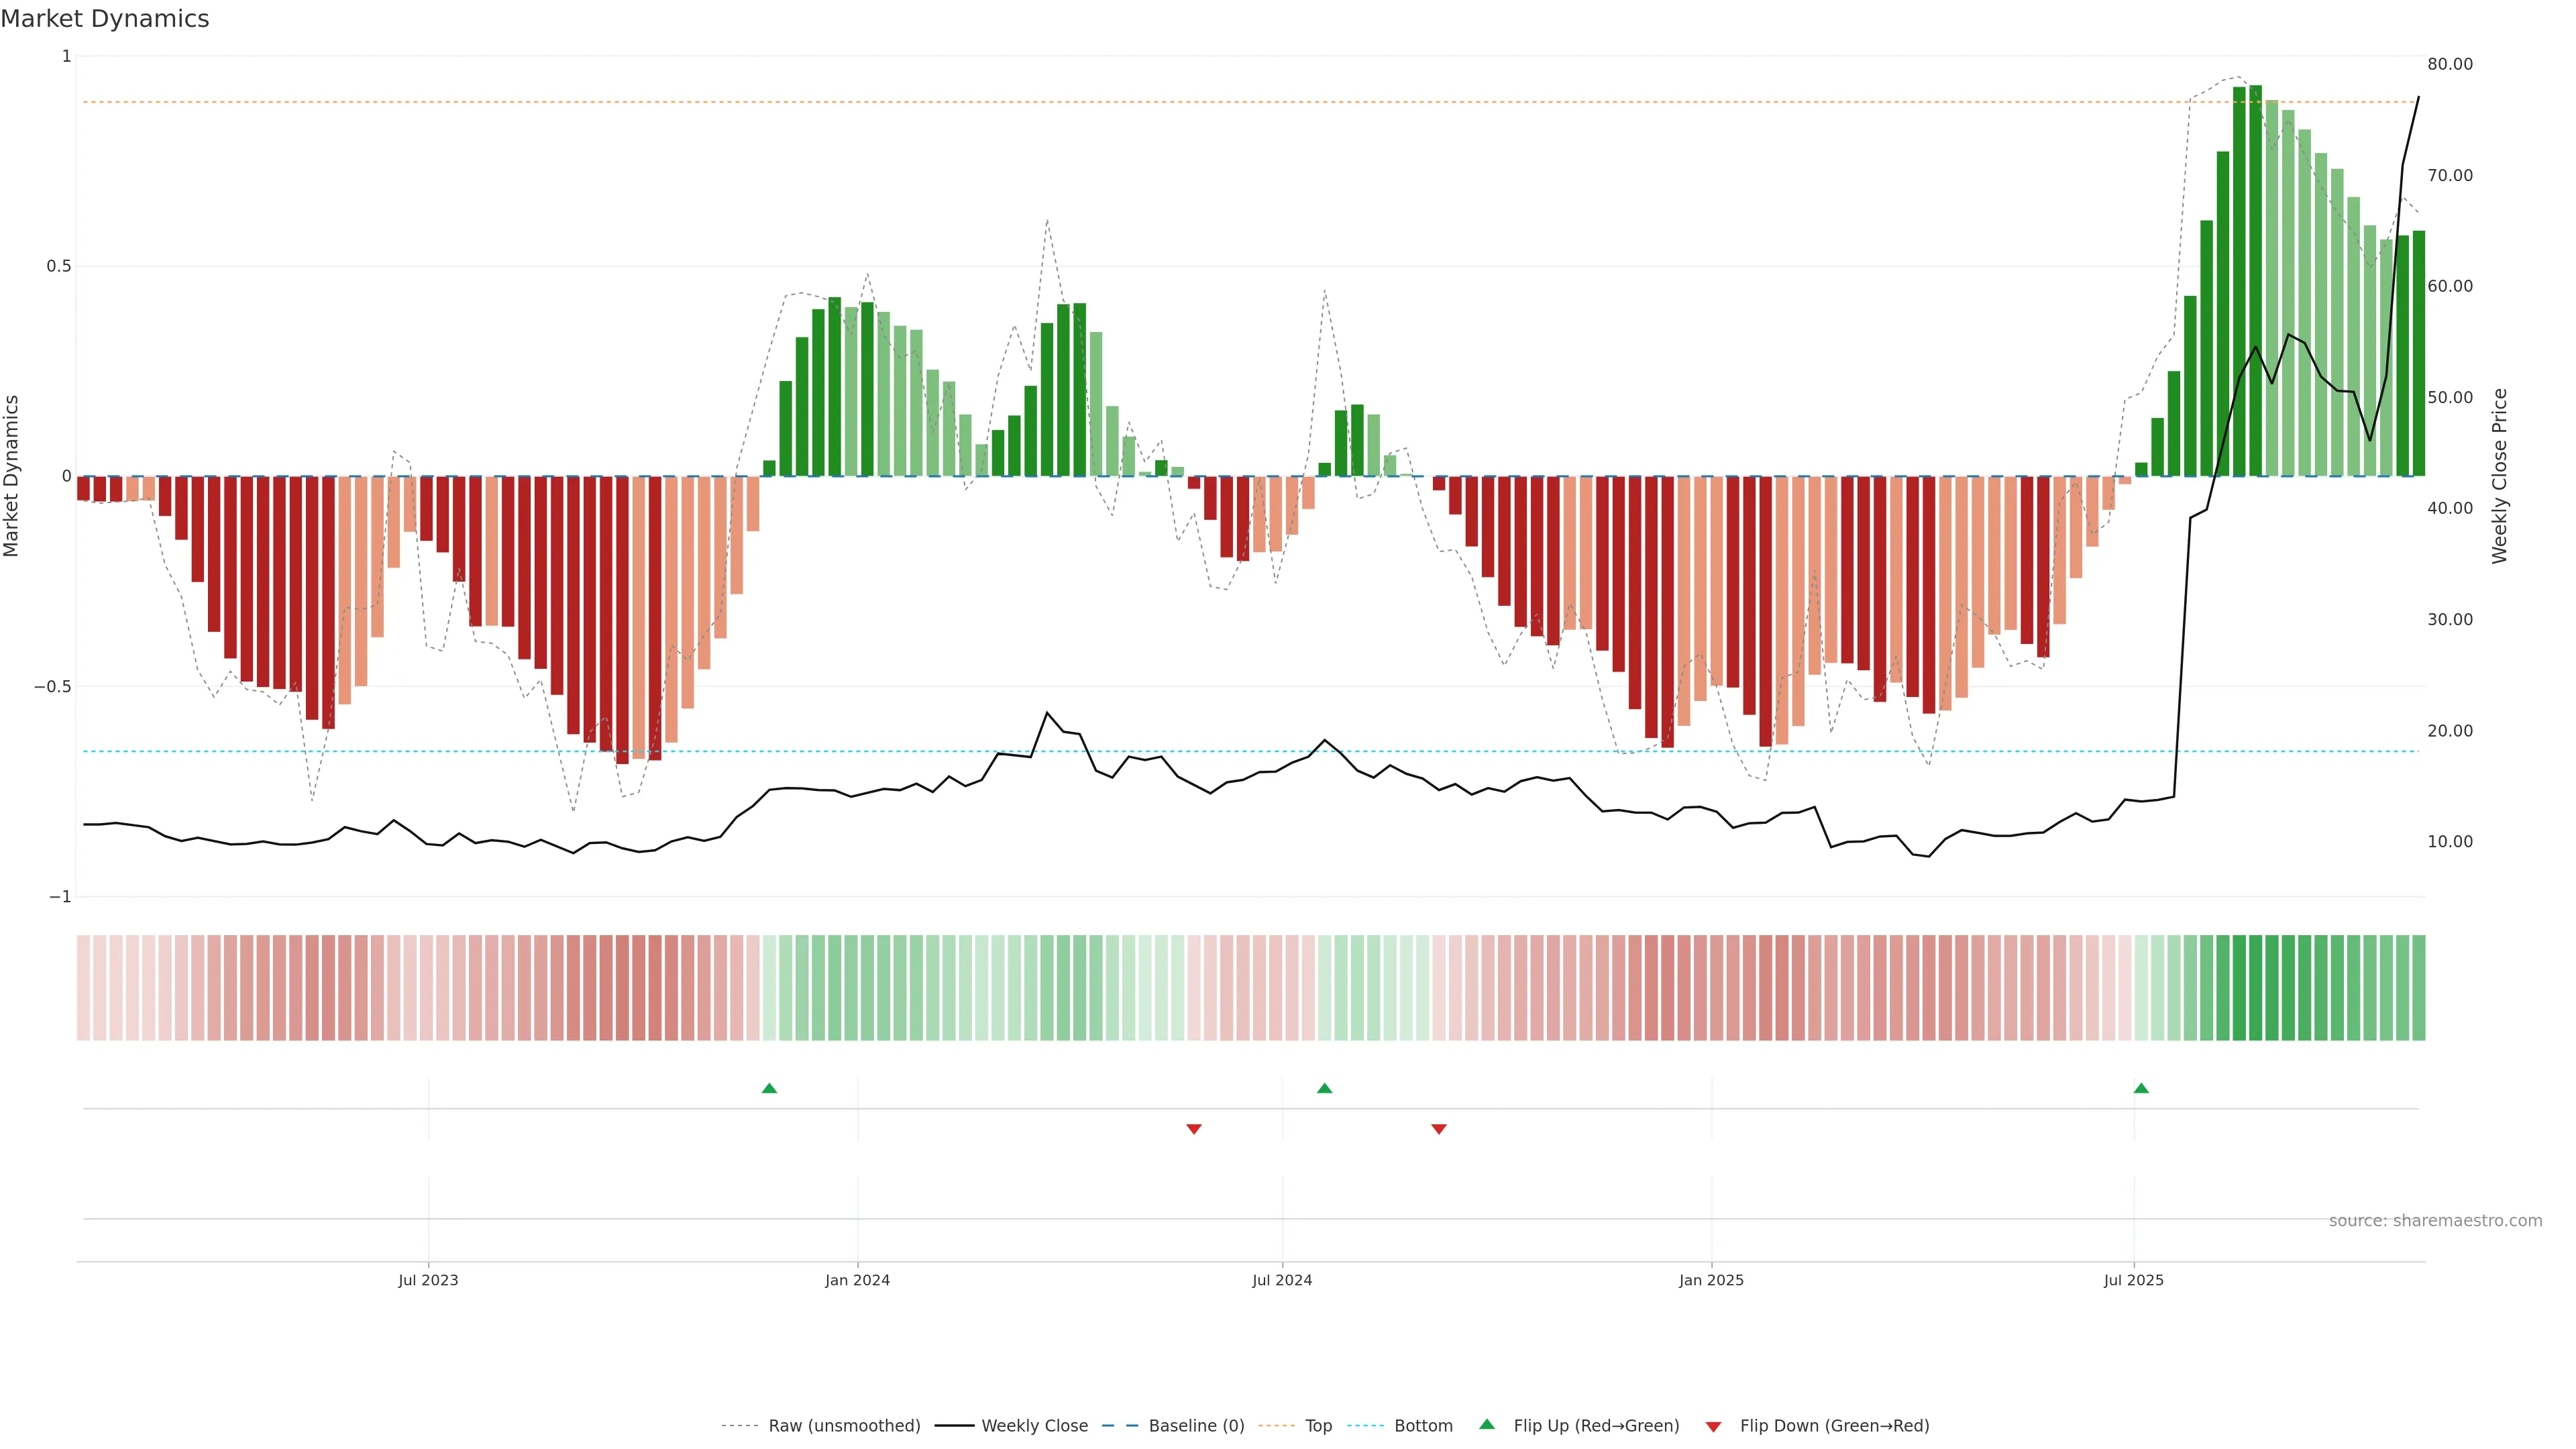Click the green flip-up marker near July 2025
The image size is (2576, 1449).
coord(2141,1088)
